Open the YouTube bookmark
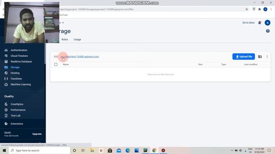 click(64, 15)
